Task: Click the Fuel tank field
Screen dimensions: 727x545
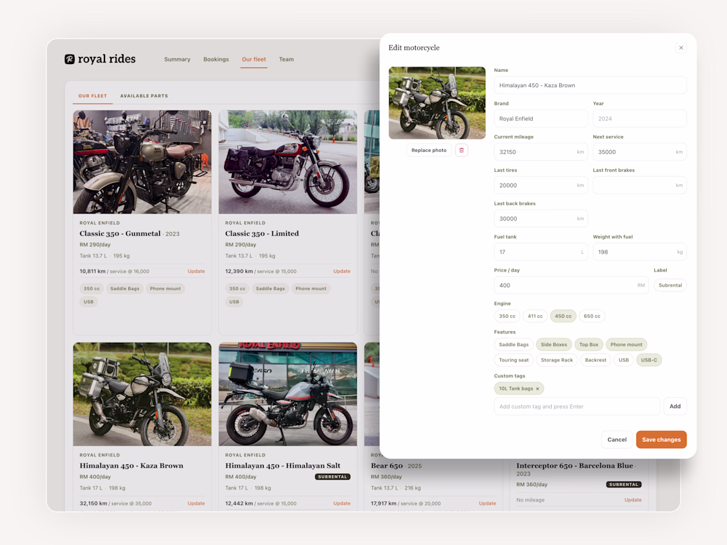Action: coord(541,252)
